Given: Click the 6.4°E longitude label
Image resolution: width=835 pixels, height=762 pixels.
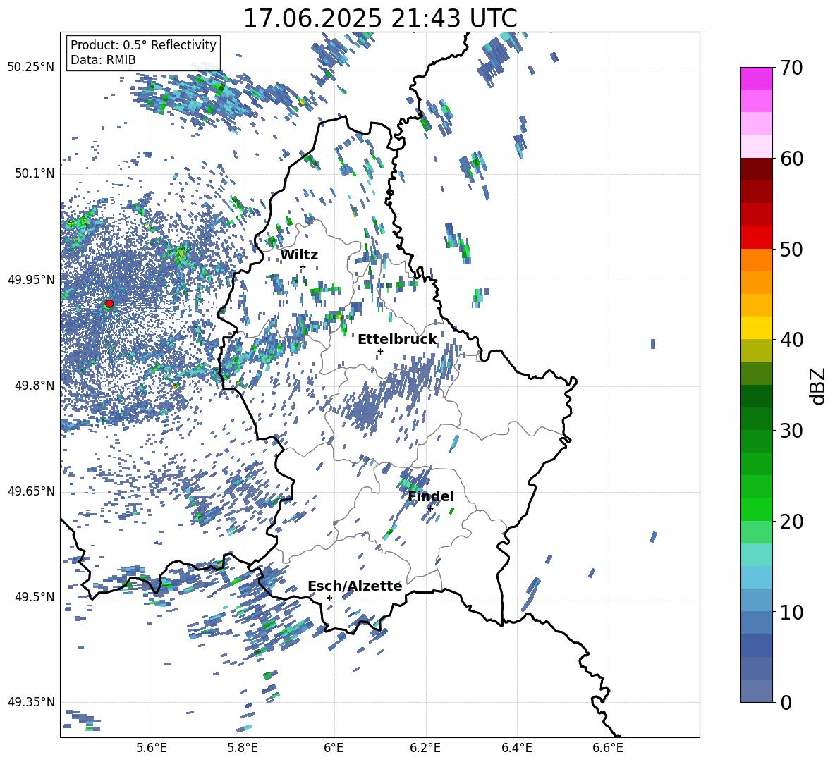Looking at the screenshot, I should pos(516,748).
